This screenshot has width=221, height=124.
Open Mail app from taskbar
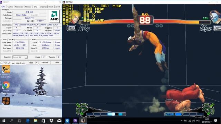(59, 121)
